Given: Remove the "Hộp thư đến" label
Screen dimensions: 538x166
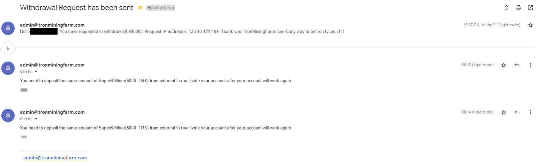Looking at the screenshot, I should point(173,8).
